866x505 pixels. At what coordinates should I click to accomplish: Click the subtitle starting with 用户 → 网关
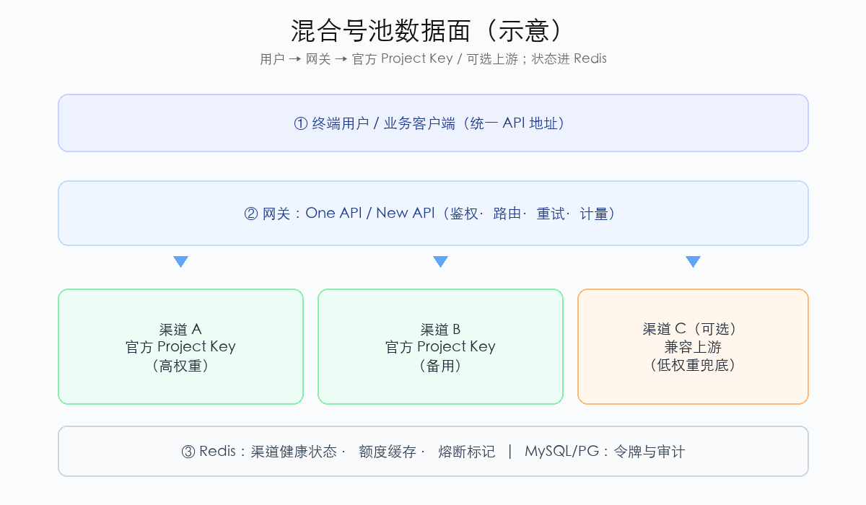pos(433,59)
